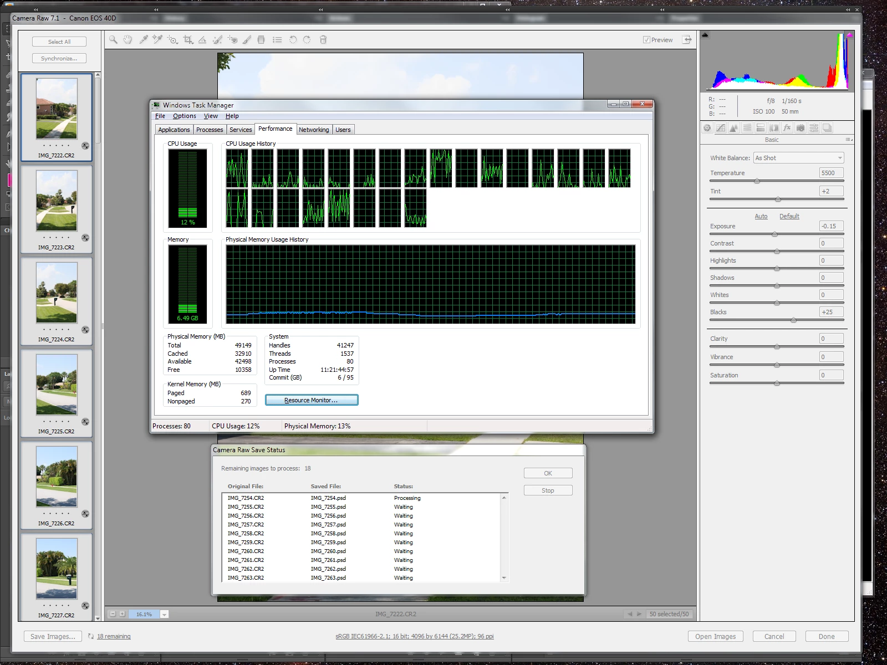The image size is (887, 665).
Task: Open workflow options link sRGB IEC61966-2.1
Action: (x=415, y=636)
